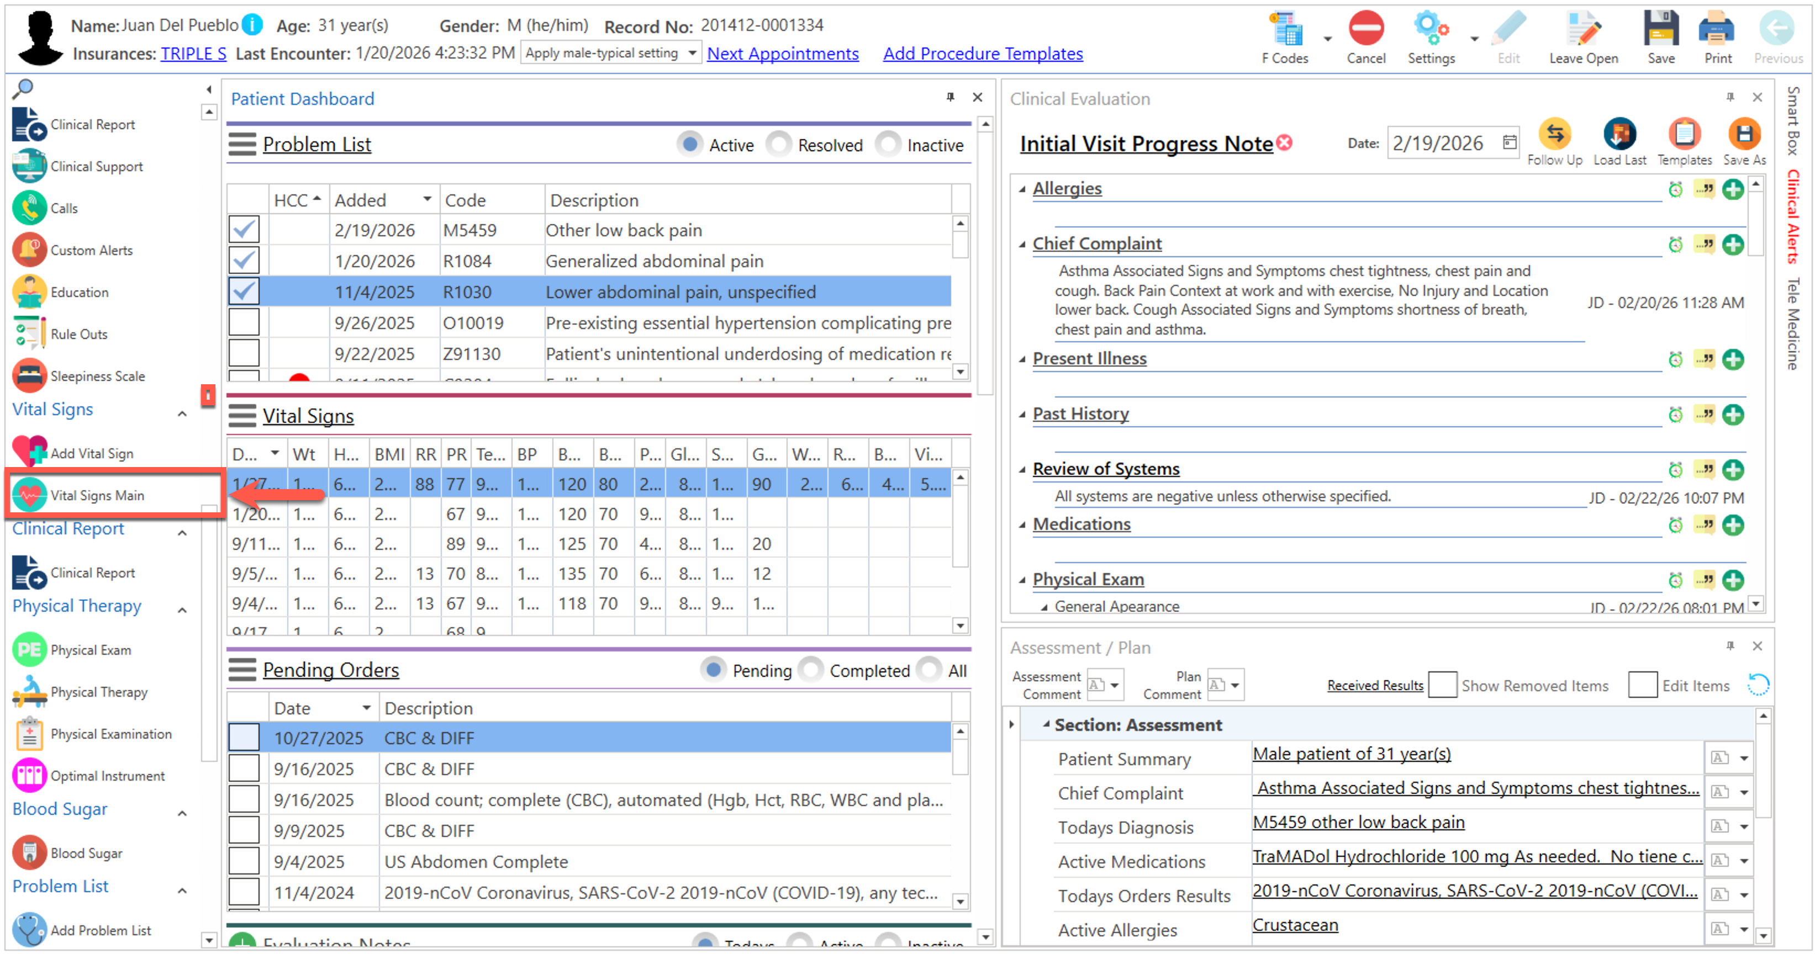Click the Add Procedure Templates link
1815x954 pixels.
pyautogui.click(x=982, y=54)
